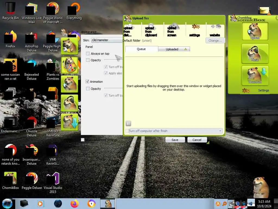Toggle Apply also checkbox
Viewport: 278px width, 209px height.
pyautogui.click(x=106, y=73)
